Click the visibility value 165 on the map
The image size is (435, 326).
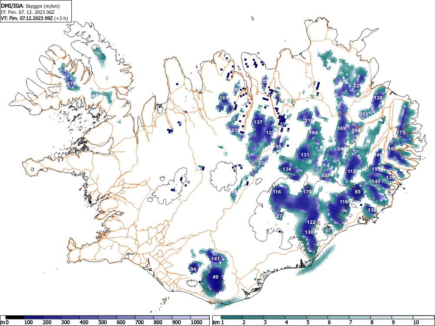[x=223, y=98]
